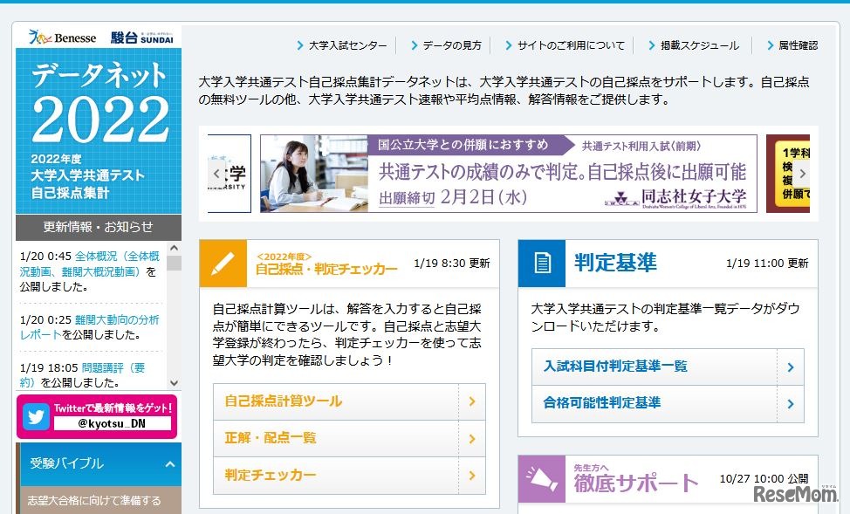
Task: Open the 駿台 SUNDAI logo
Action: point(142,38)
